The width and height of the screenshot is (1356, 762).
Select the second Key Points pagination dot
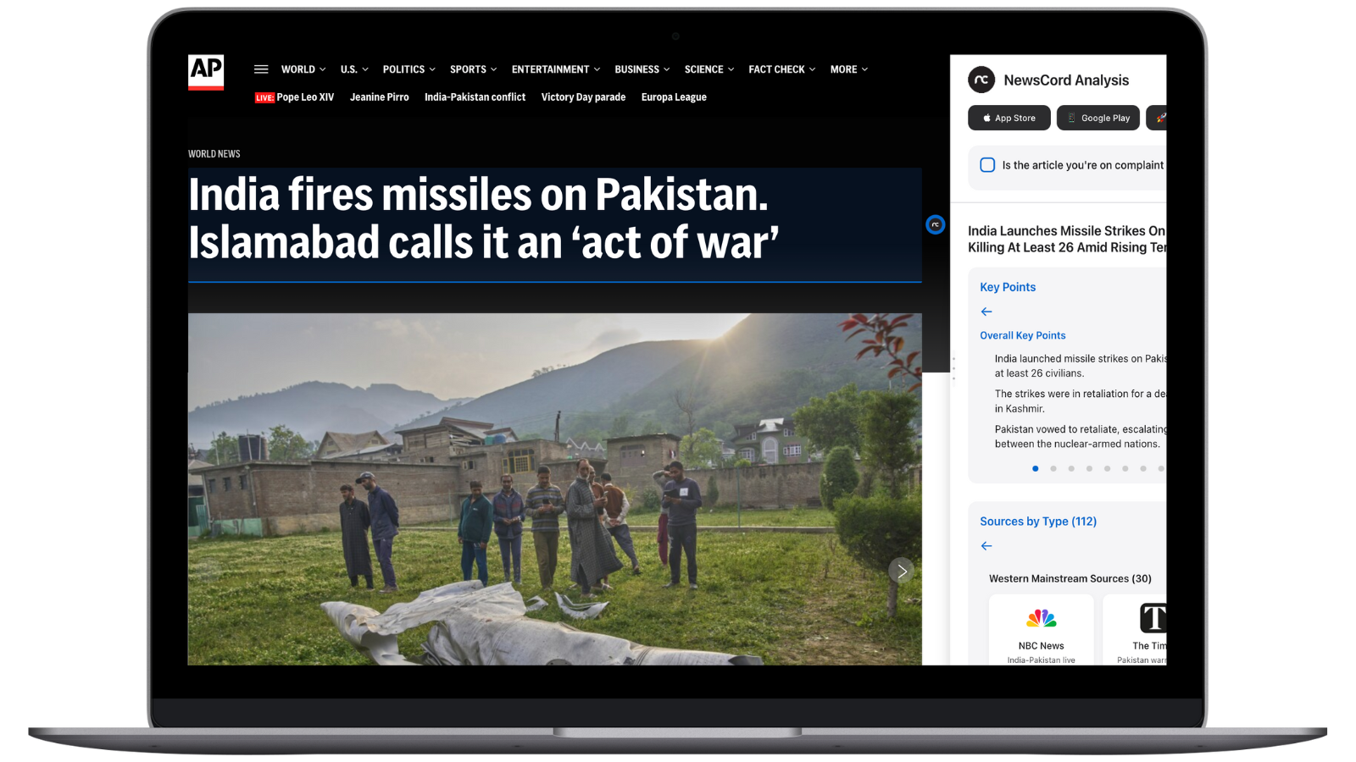click(1053, 468)
